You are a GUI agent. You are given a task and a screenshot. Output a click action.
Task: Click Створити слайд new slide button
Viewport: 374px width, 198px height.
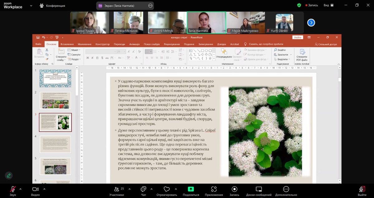[x=61, y=55]
